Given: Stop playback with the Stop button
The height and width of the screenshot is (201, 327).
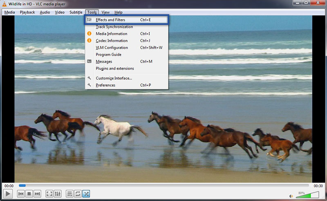Looking at the screenshot, I should tap(29, 194).
